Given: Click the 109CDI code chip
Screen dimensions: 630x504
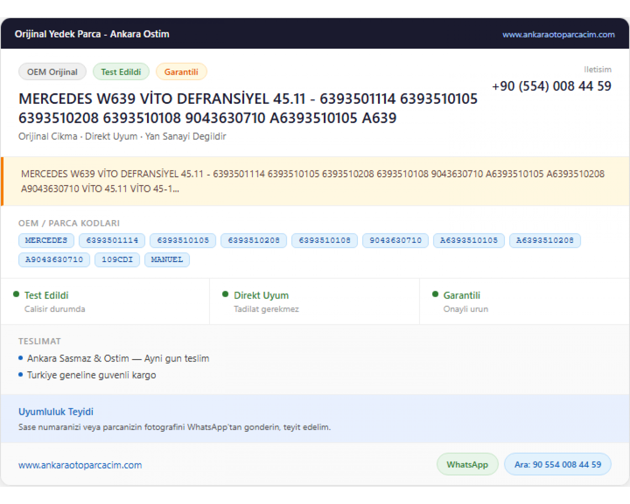Looking at the screenshot, I should pos(117,260).
